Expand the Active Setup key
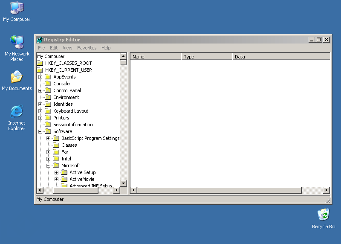Image resolution: width=341 pixels, height=244 pixels. tap(56, 173)
